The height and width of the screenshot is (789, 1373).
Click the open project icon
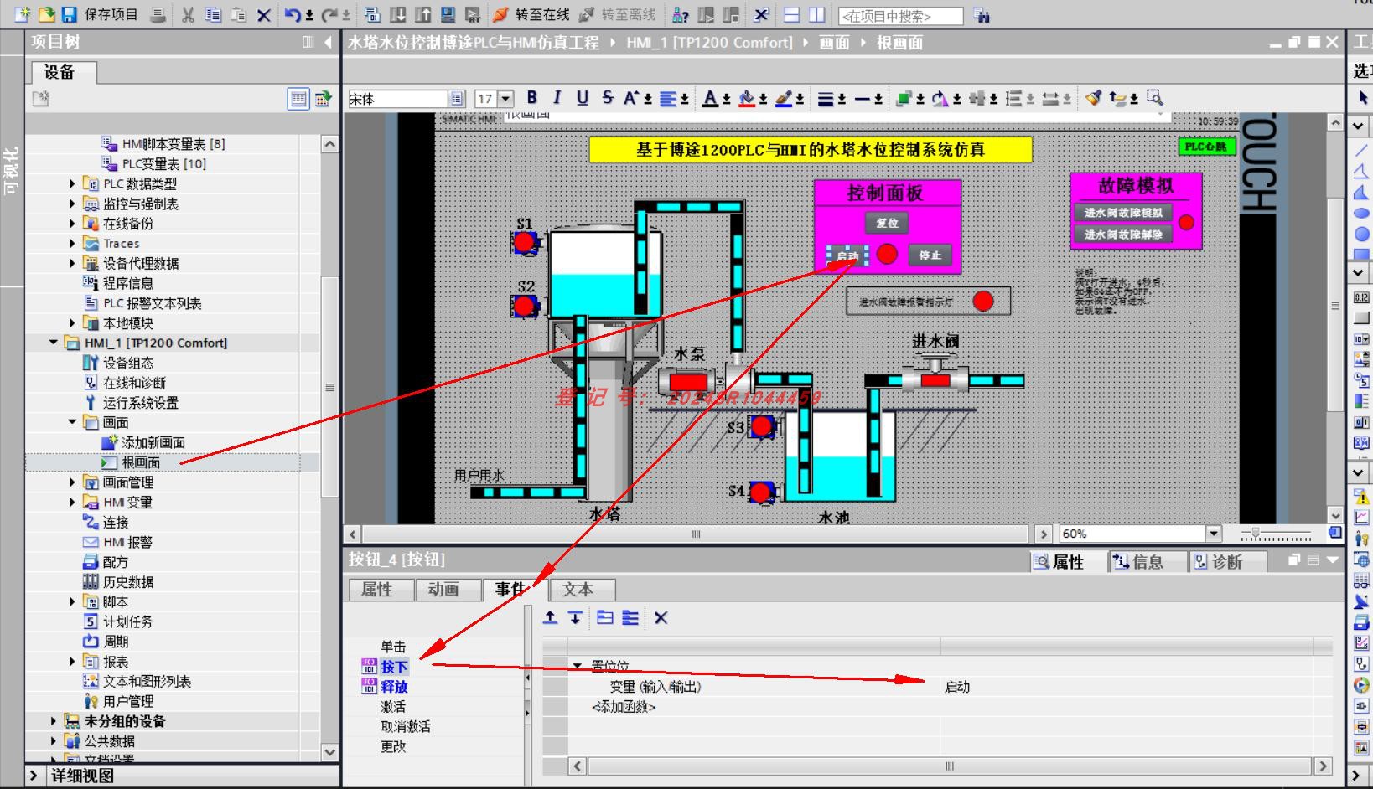47,14
